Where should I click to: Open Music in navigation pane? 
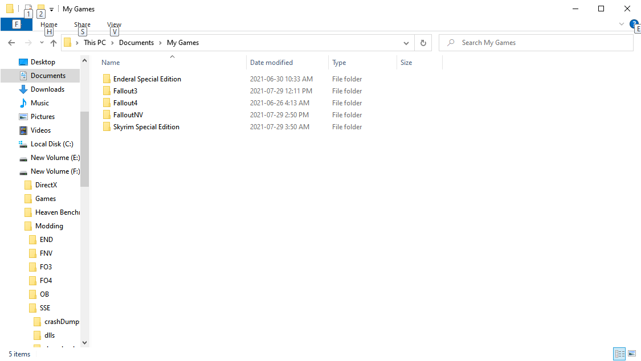pos(40,103)
